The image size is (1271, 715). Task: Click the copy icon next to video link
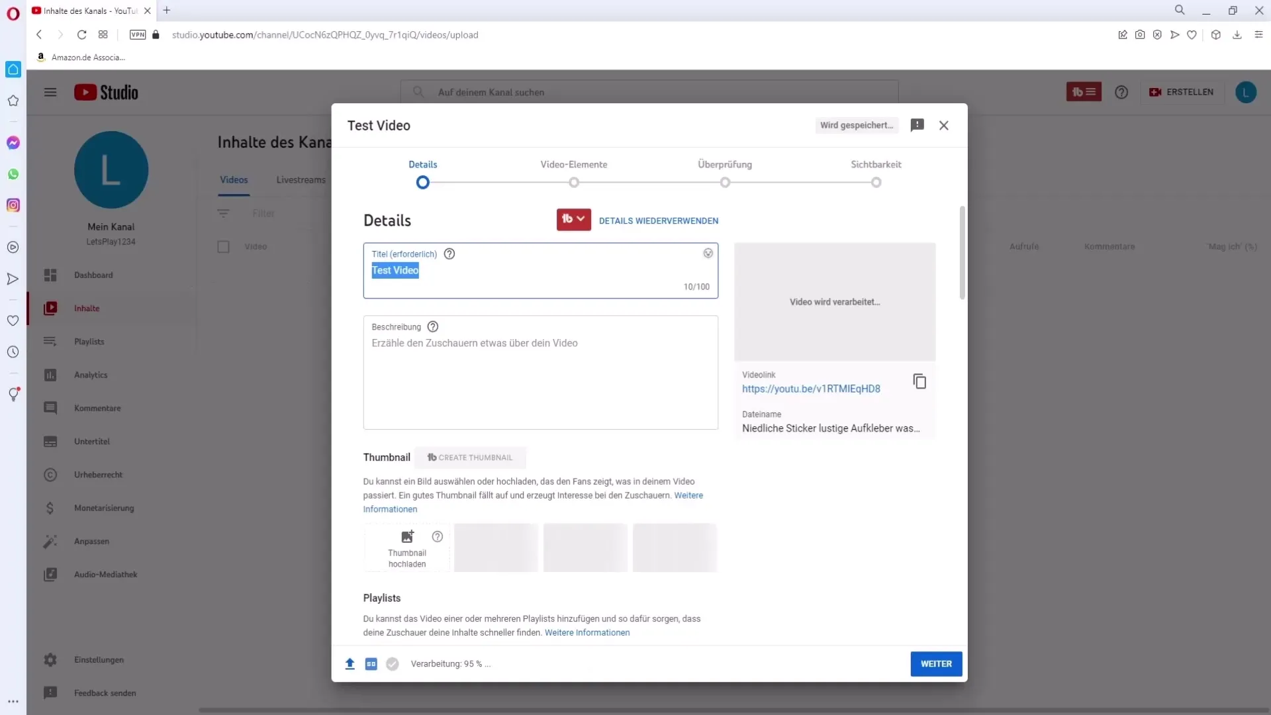pos(919,381)
